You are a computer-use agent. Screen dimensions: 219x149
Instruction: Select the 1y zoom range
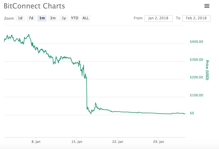click(64, 18)
